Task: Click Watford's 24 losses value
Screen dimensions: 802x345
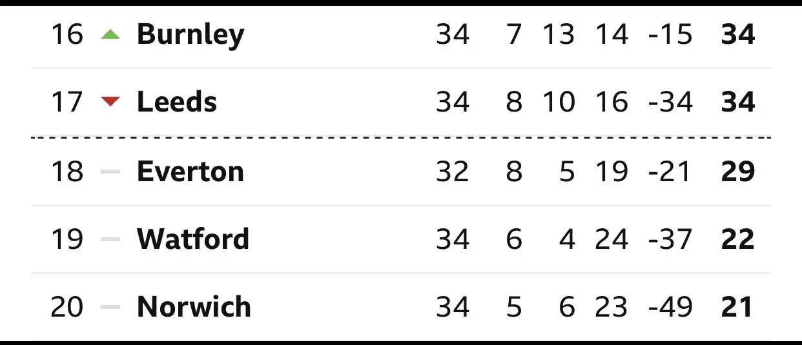Action: point(611,239)
